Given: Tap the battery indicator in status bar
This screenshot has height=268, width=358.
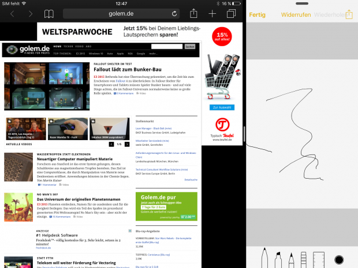Looking at the screenshot, I should [x=236, y=3].
